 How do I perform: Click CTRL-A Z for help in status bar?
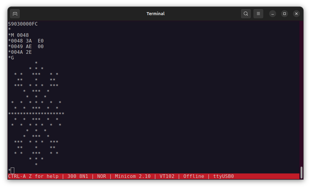pos(33,176)
